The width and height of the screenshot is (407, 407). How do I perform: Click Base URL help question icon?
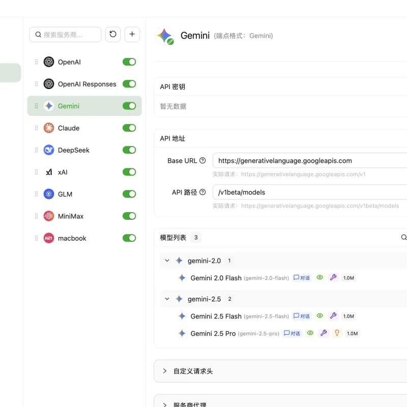click(202, 161)
